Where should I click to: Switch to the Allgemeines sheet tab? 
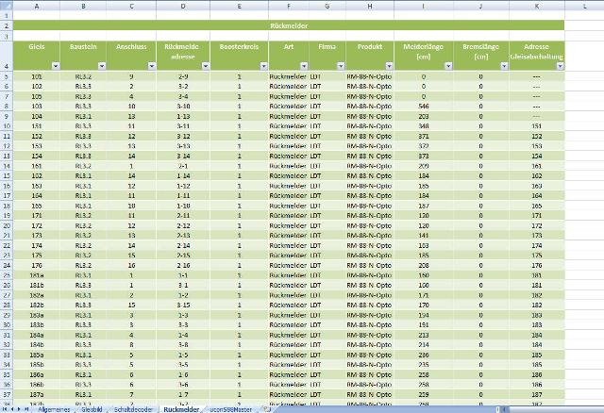click(53, 409)
